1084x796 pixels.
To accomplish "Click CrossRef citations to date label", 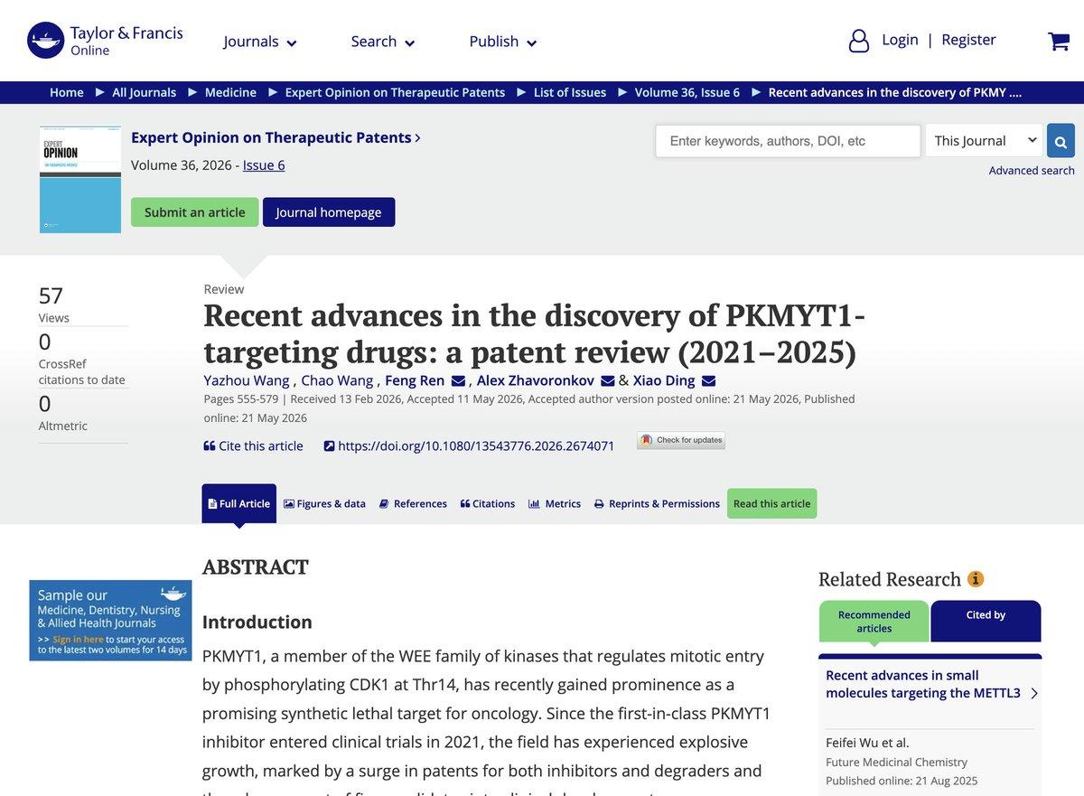I will point(81,371).
